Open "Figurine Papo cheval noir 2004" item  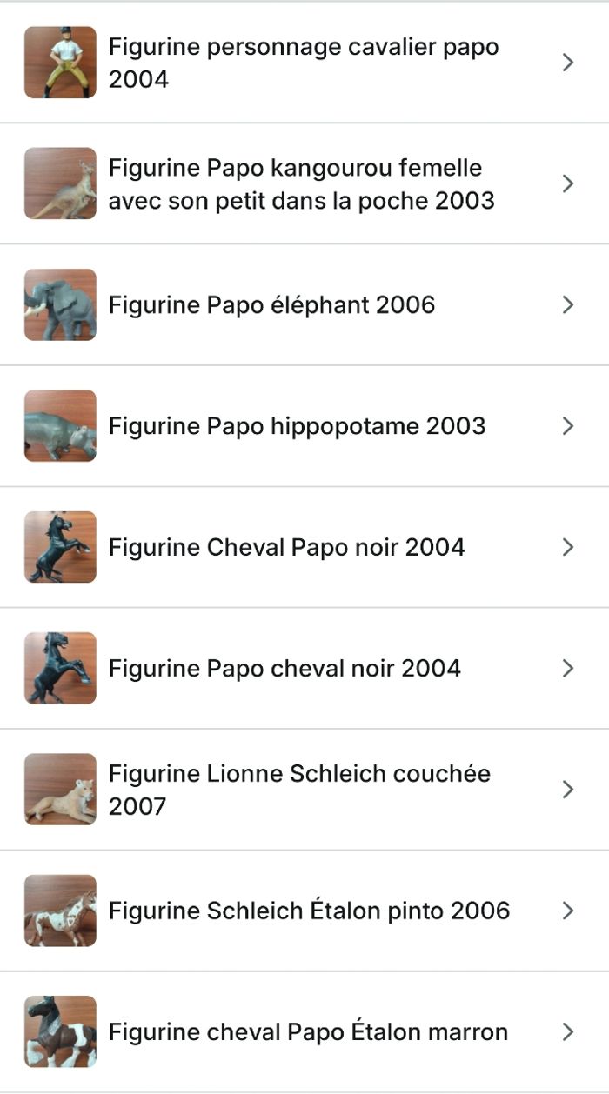[x=284, y=669]
